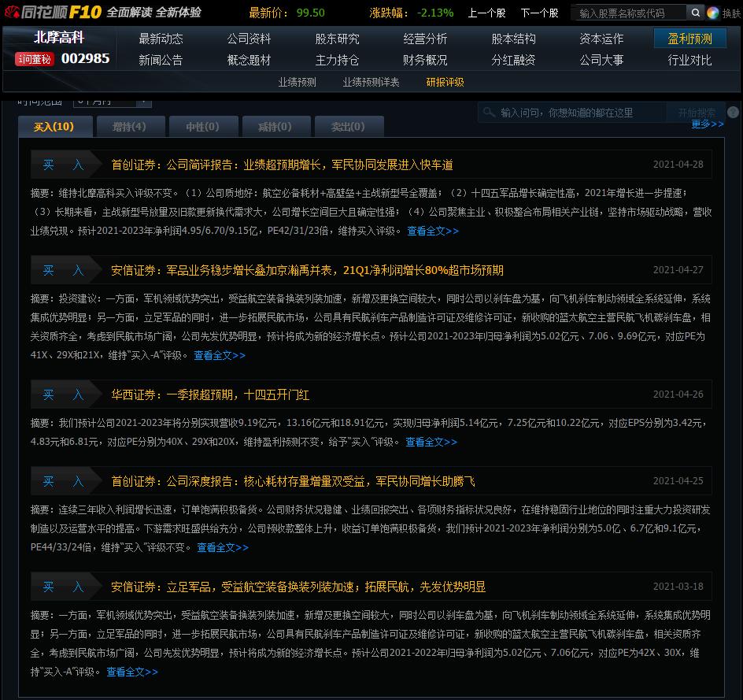The width and height of the screenshot is (743, 700).
Task: Switch to the 增持(4) filter tab
Action: [x=130, y=126]
